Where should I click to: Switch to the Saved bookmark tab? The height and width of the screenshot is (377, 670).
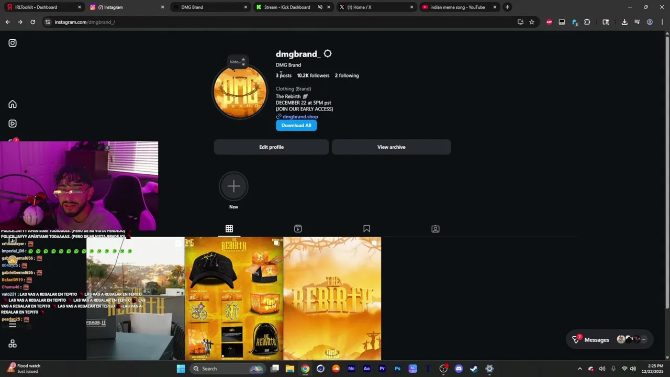pyautogui.click(x=366, y=229)
